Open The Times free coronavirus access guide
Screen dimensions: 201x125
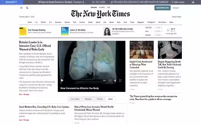(x=153, y=98)
